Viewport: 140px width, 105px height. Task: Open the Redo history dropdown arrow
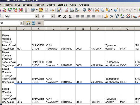click(x=135, y=10)
